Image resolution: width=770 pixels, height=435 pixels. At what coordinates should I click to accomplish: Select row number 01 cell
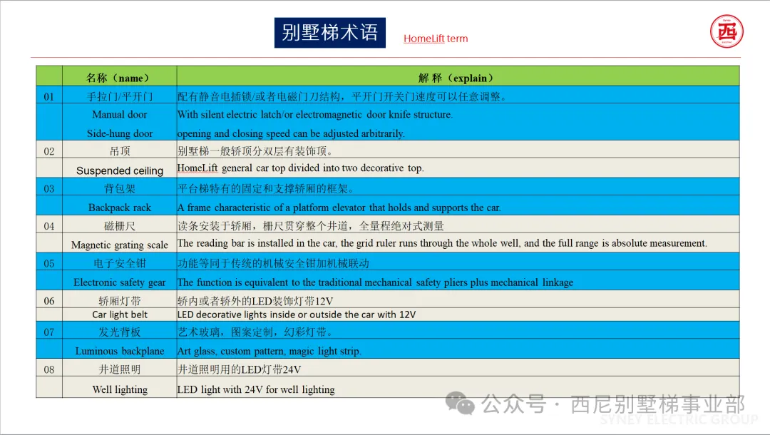49,96
